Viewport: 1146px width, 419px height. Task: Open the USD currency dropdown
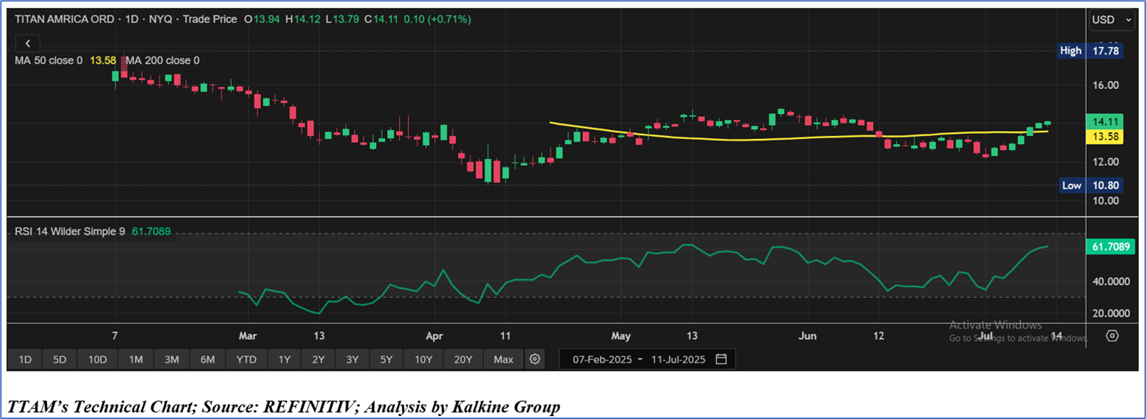coord(1111,20)
